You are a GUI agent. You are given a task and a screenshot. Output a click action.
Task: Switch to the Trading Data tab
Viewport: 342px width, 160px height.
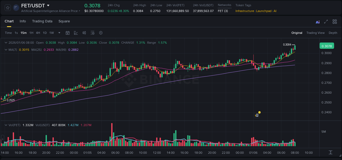42,21
